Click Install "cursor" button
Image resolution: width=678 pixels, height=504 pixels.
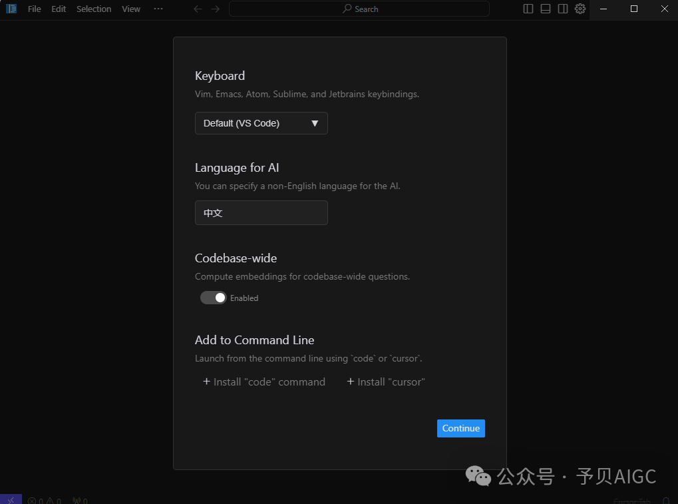tap(386, 382)
